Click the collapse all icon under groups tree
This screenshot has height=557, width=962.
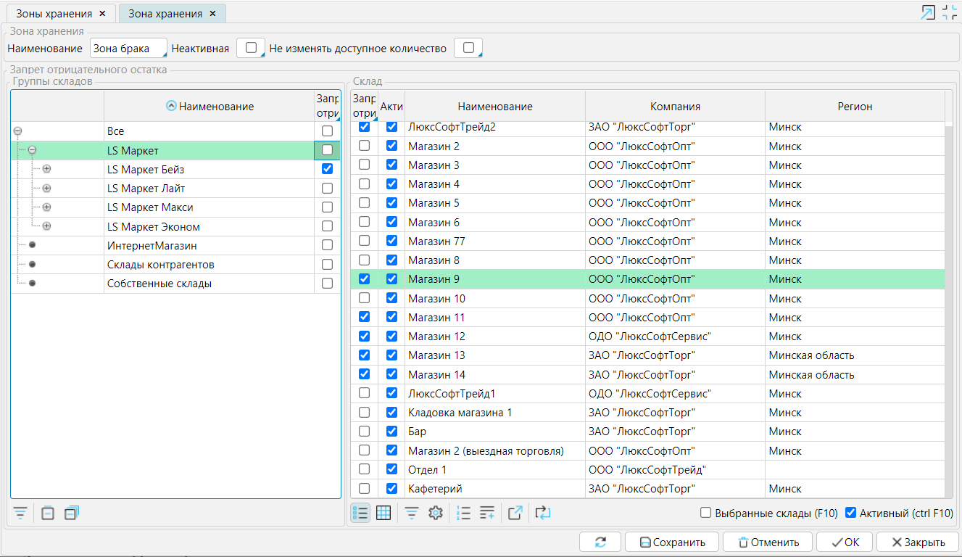tap(48, 513)
